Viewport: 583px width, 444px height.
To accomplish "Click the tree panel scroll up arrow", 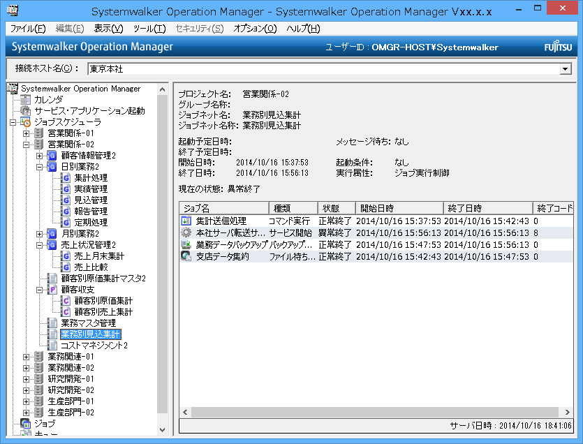I will point(163,89).
